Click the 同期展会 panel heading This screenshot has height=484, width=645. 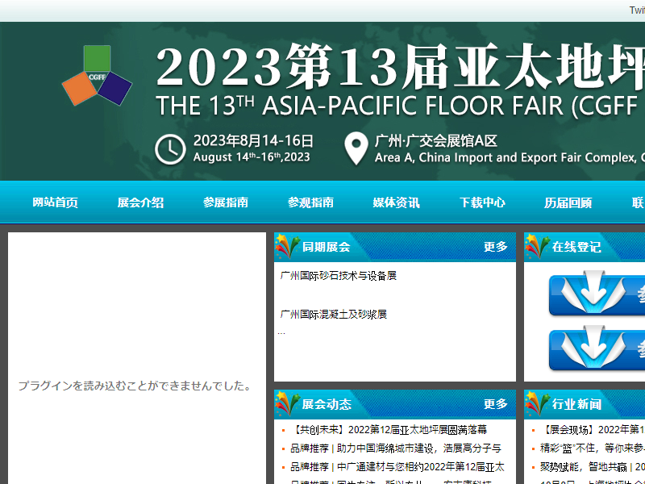tap(327, 247)
